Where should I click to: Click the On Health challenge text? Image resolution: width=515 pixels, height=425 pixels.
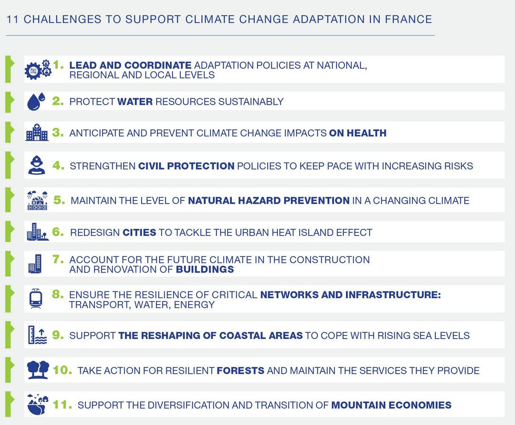pos(357,133)
